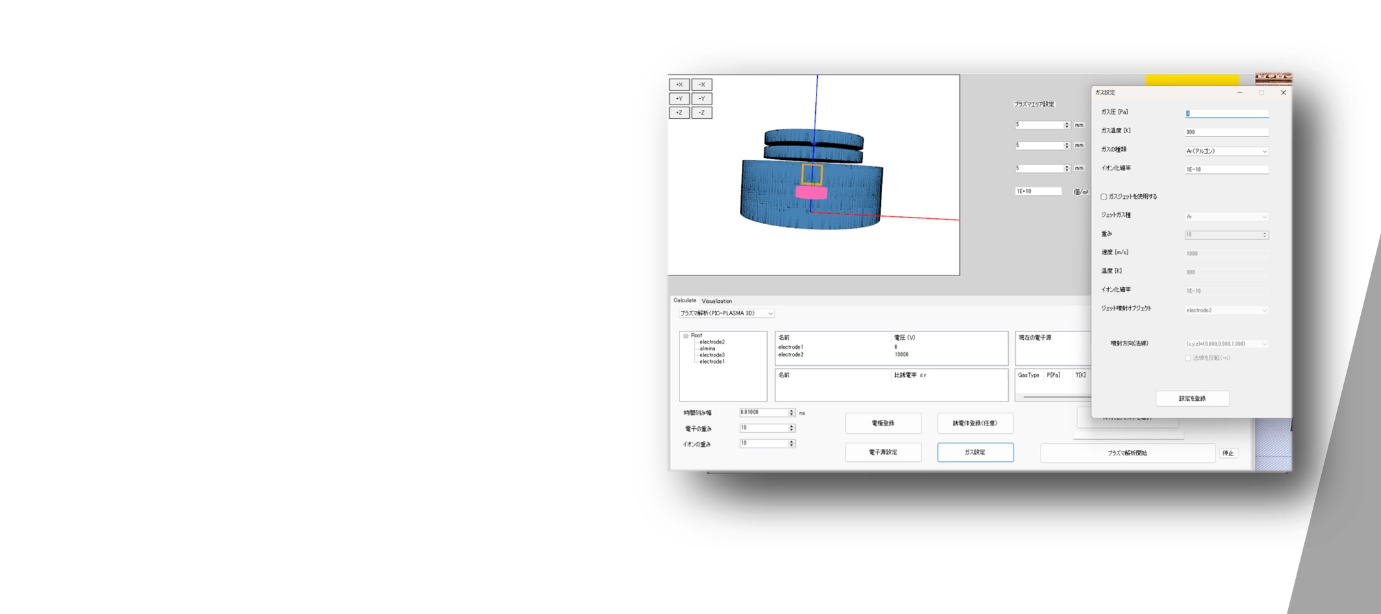Click the +X view orientation button
Viewport: 1381px width, 614px height.
click(x=679, y=84)
